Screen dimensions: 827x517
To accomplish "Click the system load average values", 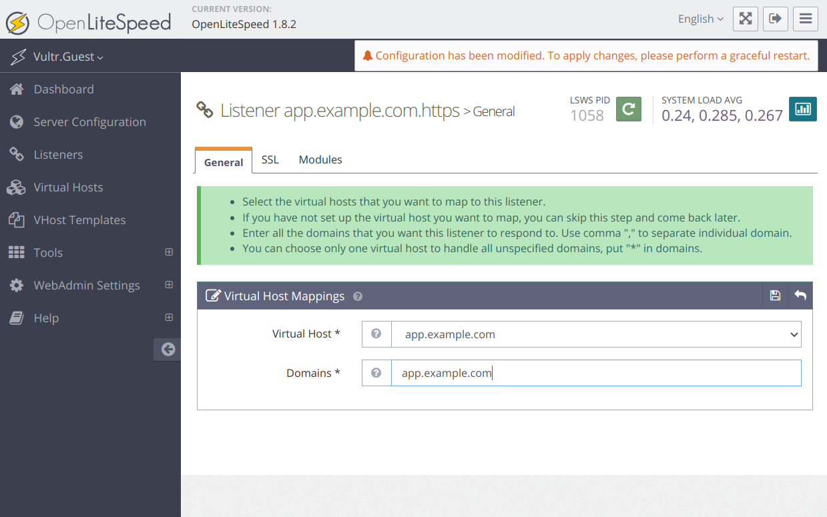I will tap(722, 115).
